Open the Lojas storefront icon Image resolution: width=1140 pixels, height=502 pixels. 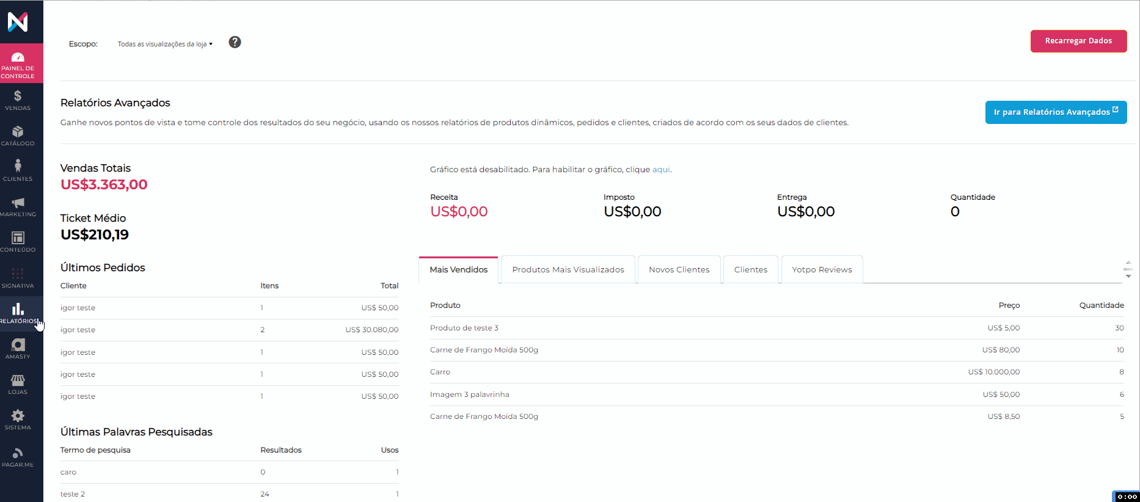pyautogui.click(x=18, y=380)
